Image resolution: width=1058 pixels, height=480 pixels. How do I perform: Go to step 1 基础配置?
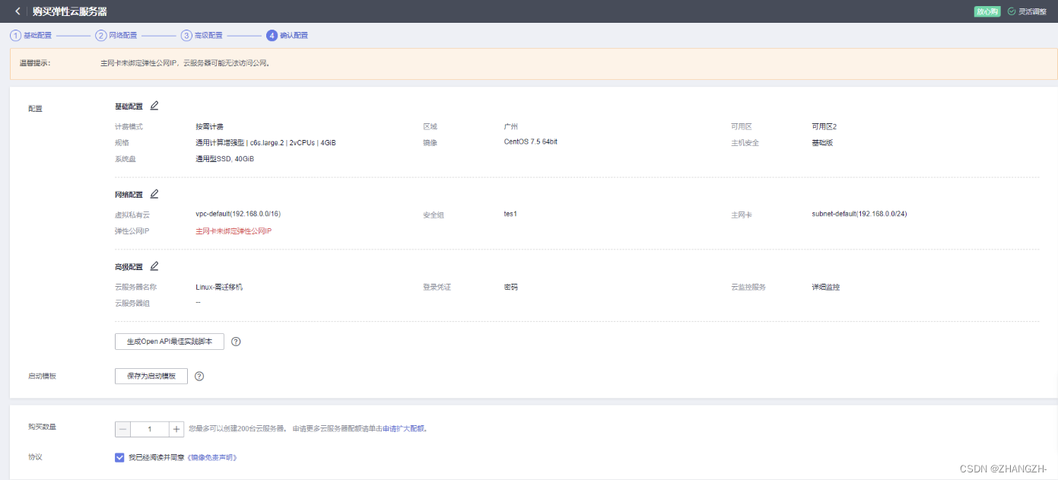31,35
